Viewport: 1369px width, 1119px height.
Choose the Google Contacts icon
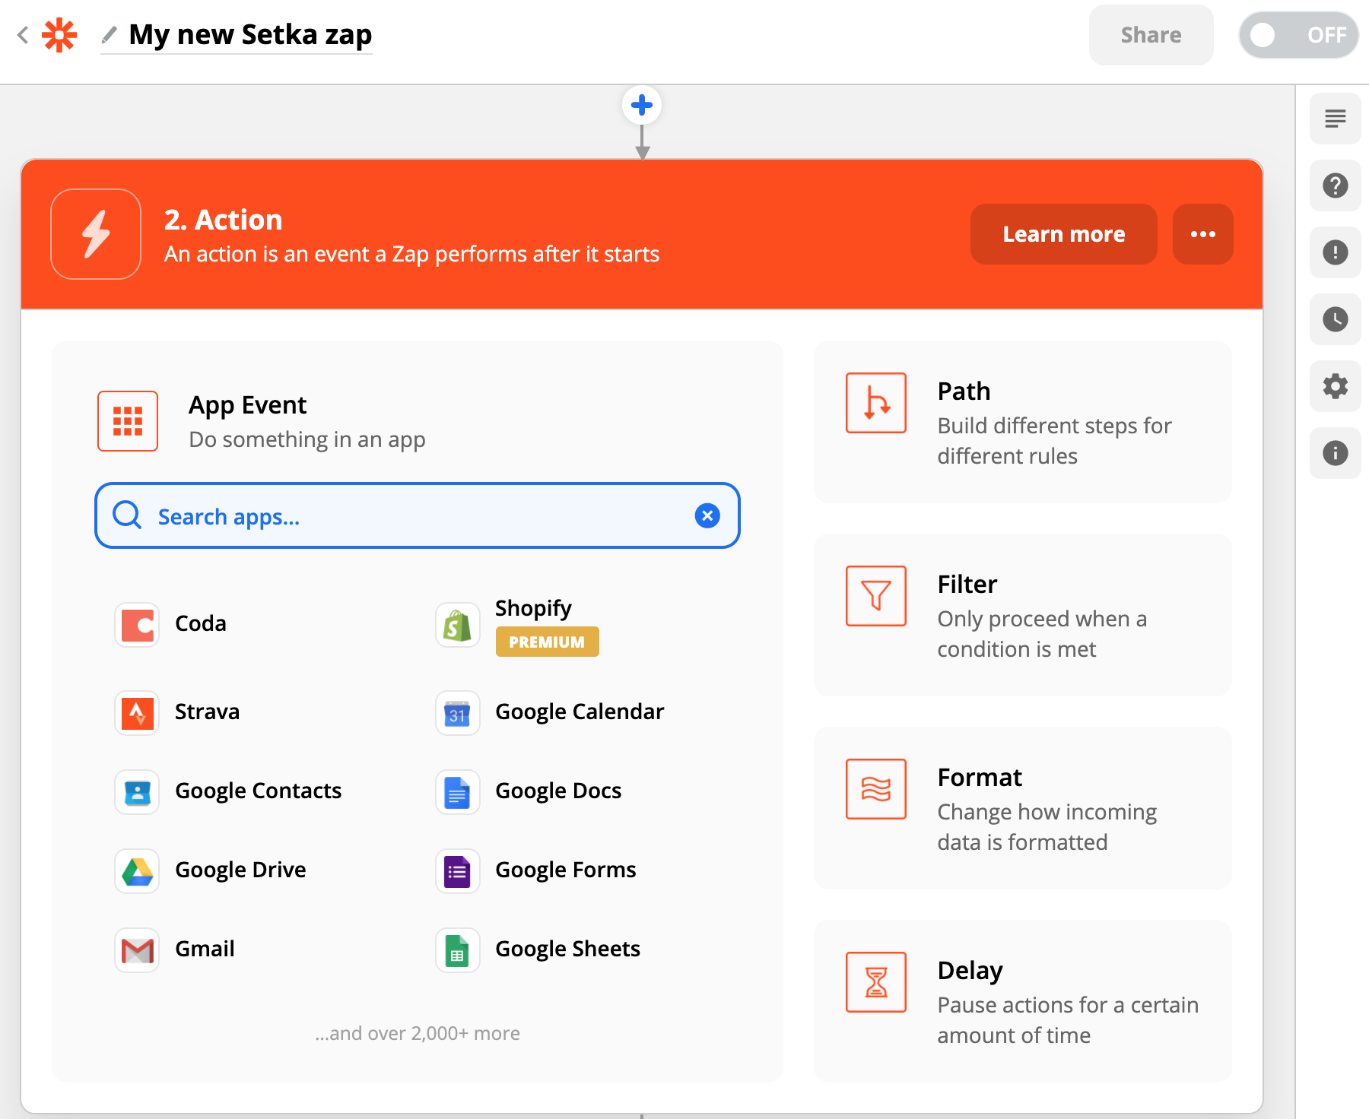137,792
